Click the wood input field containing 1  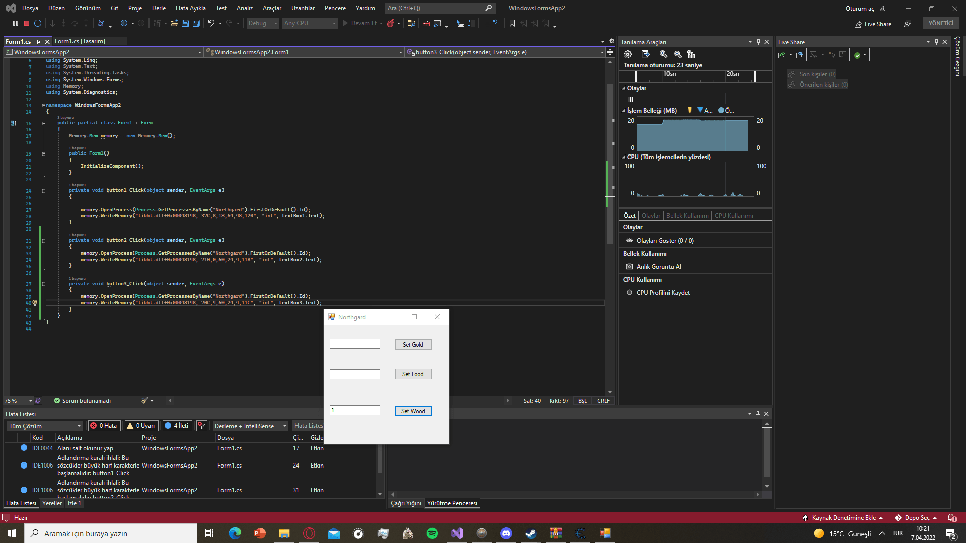click(x=355, y=410)
